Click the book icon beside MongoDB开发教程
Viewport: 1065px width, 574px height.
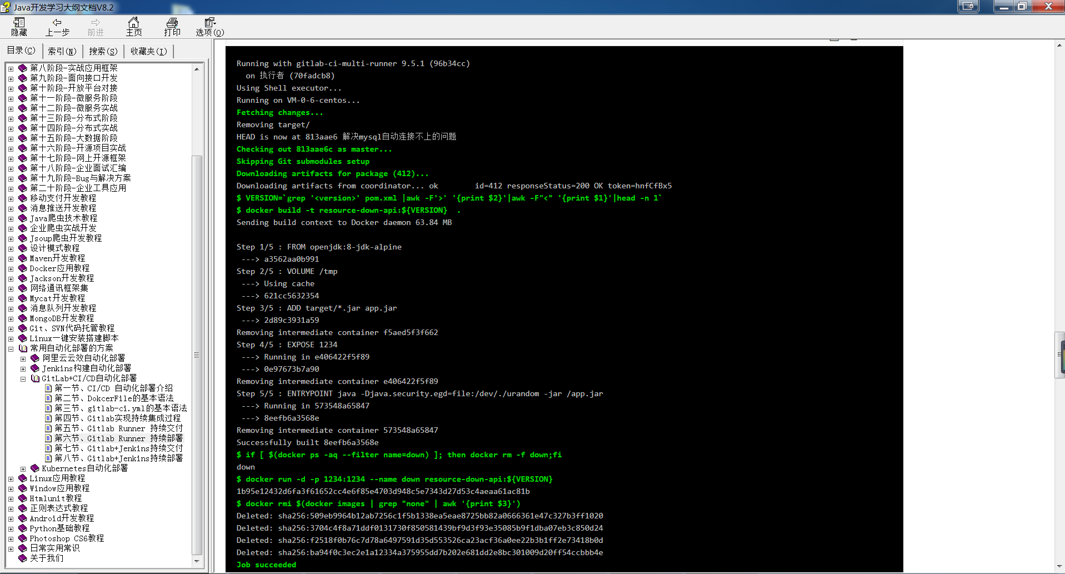click(23, 318)
